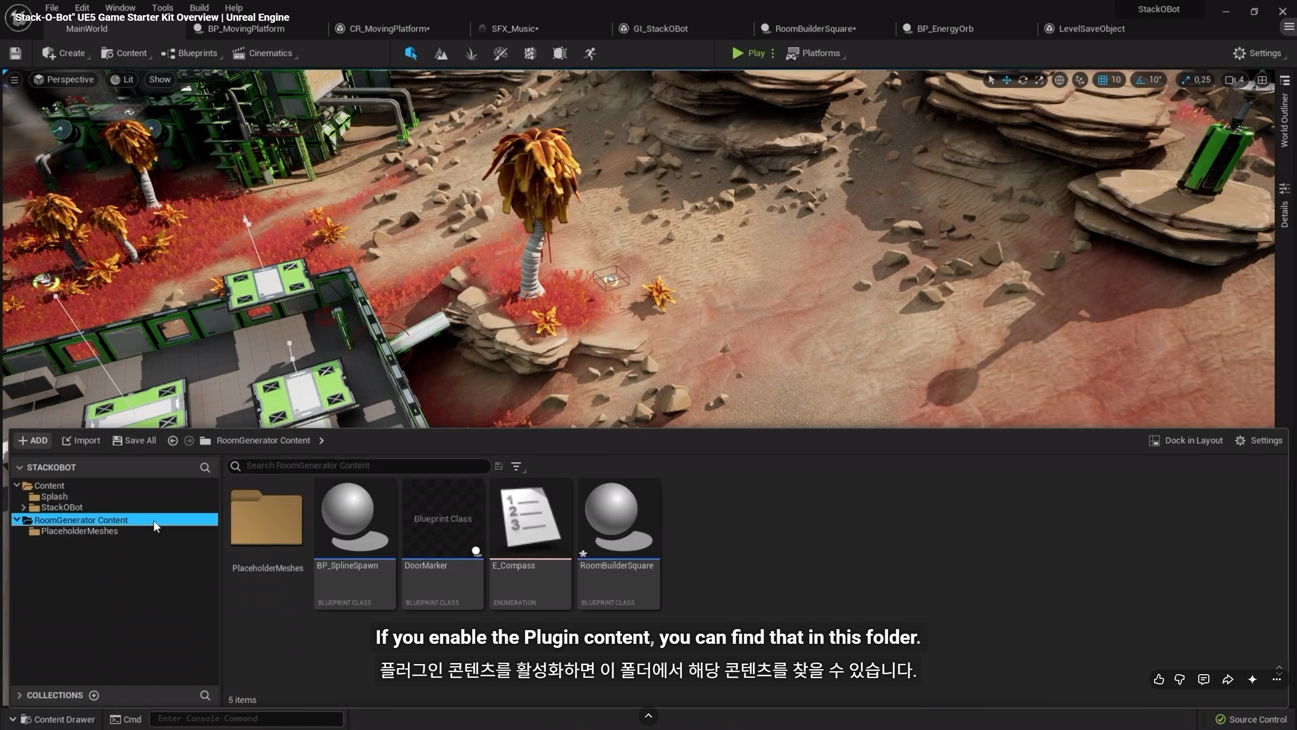The width and height of the screenshot is (1297, 730).
Task: Toggle grid snapping on or off
Action: (1102, 80)
